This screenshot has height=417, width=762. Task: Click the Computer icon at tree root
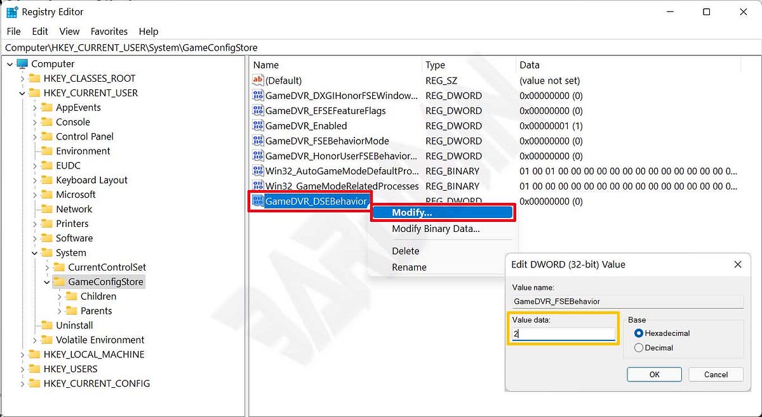coord(24,63)
